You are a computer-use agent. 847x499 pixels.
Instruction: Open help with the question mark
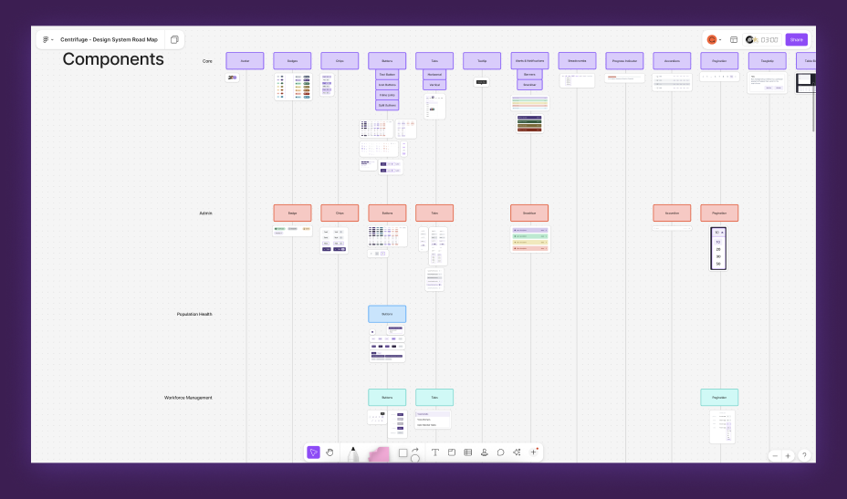[804, 456]
